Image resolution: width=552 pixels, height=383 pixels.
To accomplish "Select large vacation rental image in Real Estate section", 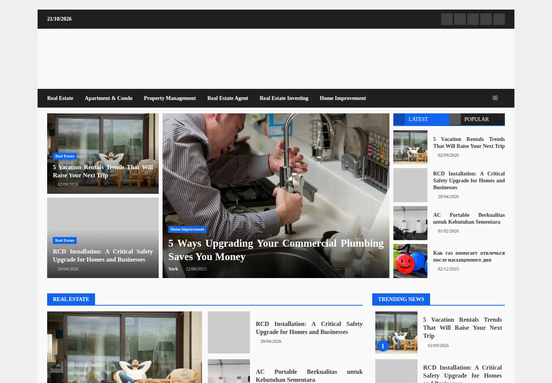I will click(125, 347).
